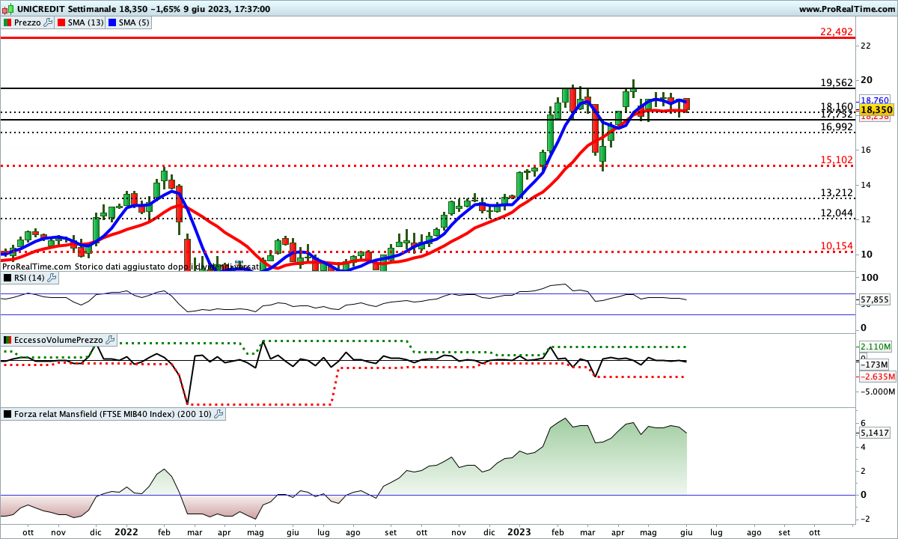Click the Mansfield value 5,1417
This screenshot has width=898, height=539.
[876, 433]
